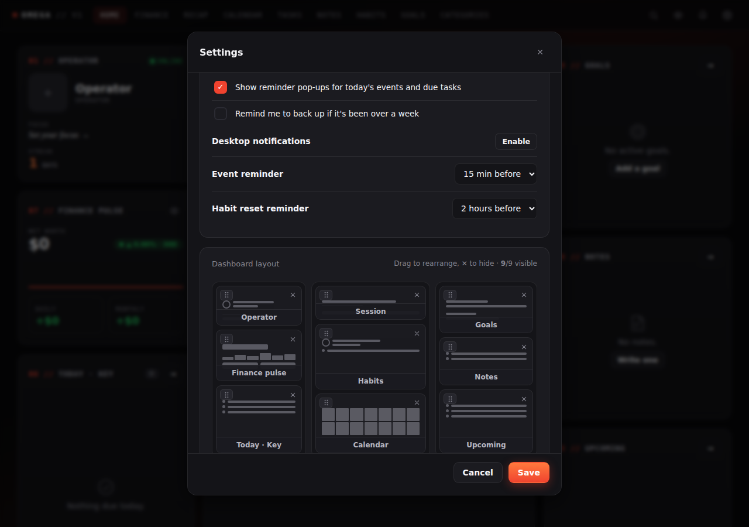749x527 pixels.
Task: Click the 'Habit reset reminder' label text
Action: [x=260, y=208]
